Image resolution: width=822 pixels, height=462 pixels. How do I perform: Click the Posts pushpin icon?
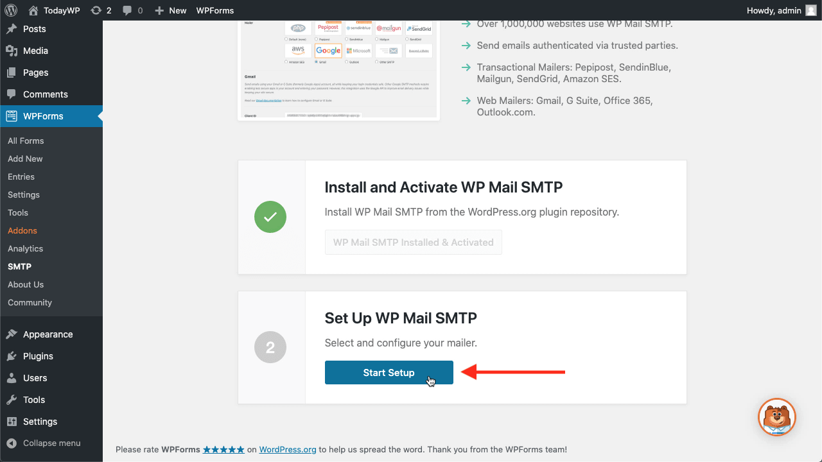point(12,29)
